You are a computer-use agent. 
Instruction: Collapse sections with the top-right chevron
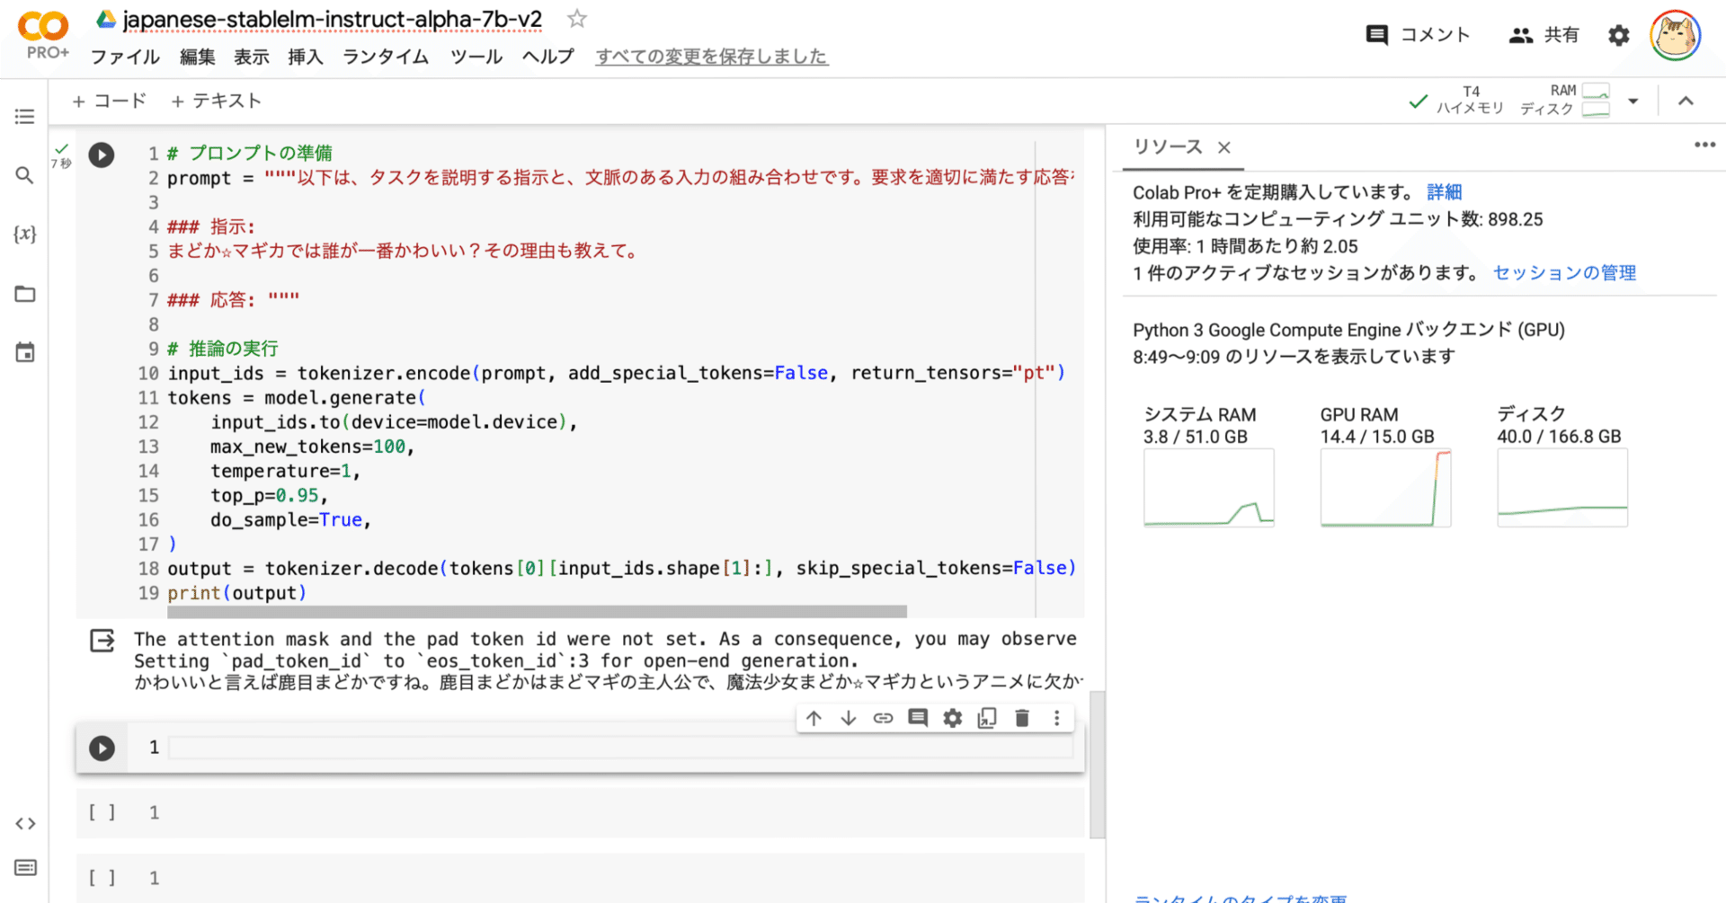click(x=1686, y=101)
